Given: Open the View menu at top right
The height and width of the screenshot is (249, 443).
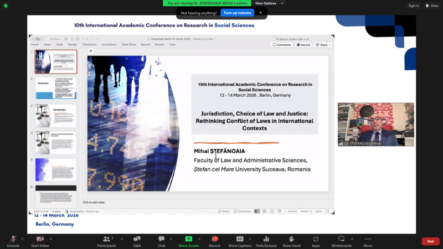Looking at the screenshot, I should point(432,6).
